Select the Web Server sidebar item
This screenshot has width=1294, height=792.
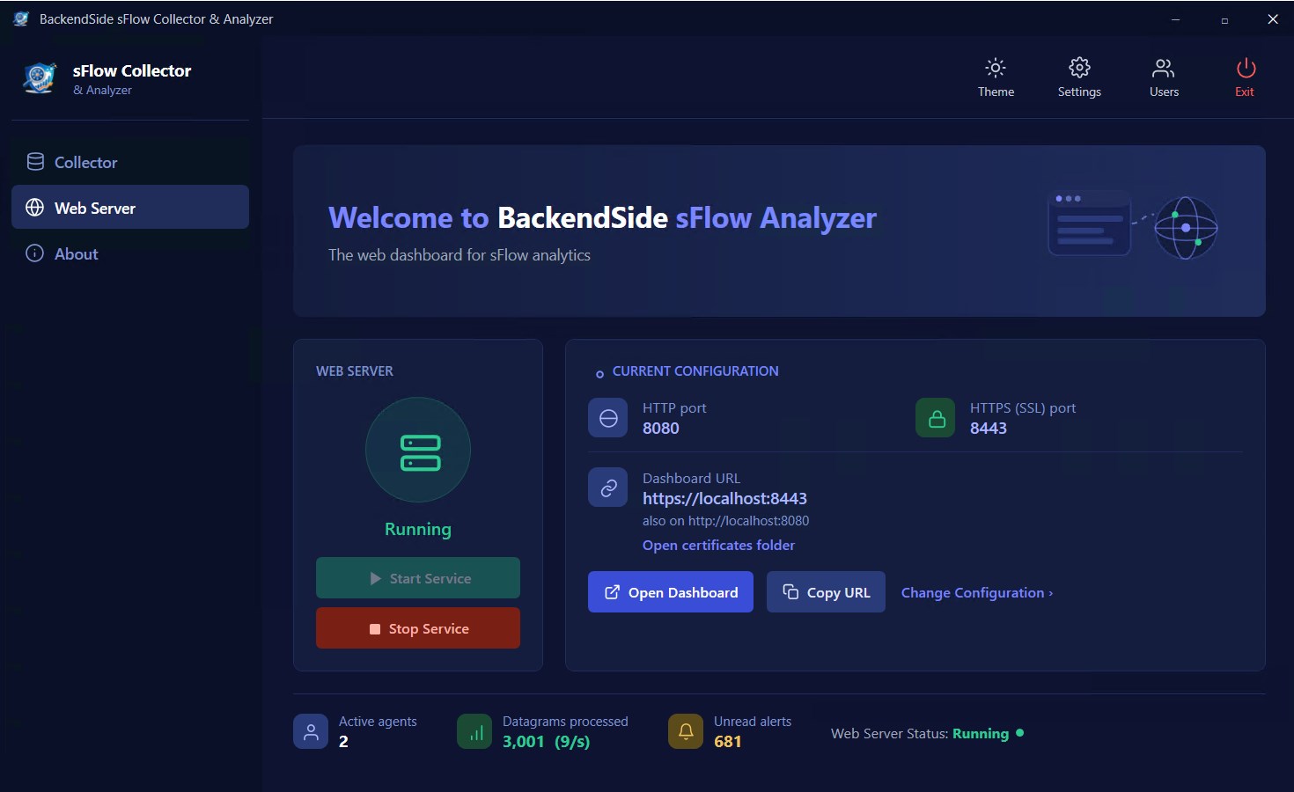pyautogui.click(x=130, y=207)
